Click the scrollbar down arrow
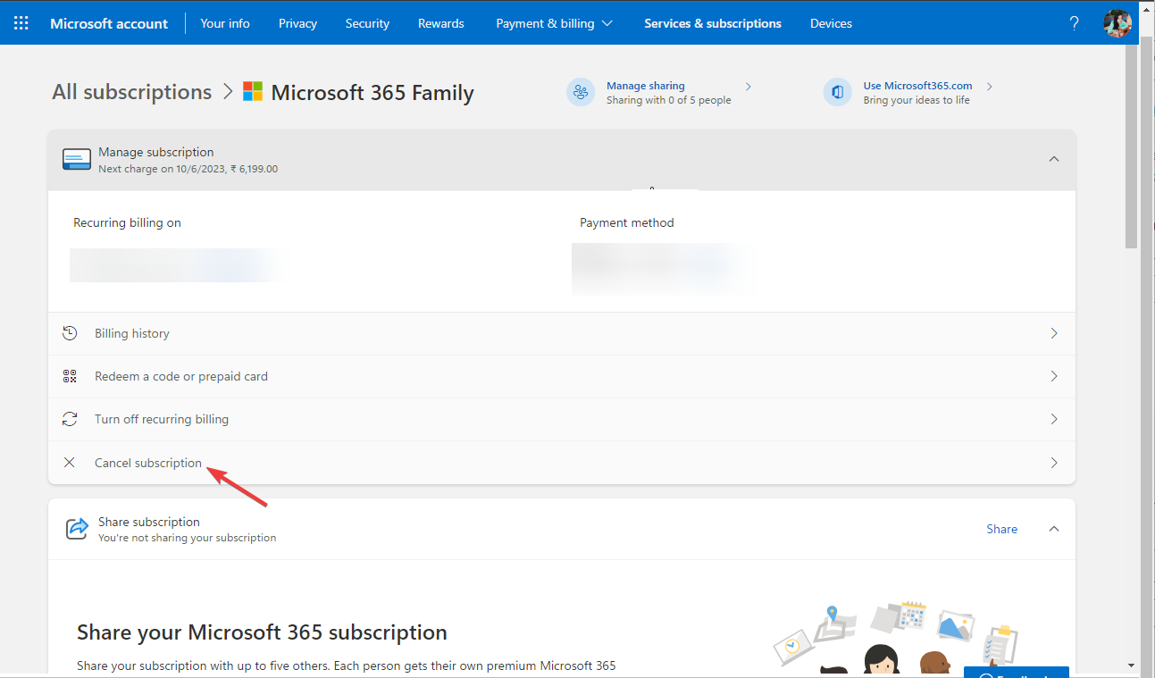This screenshot has width=1155, height=678. pos(1132,665)
